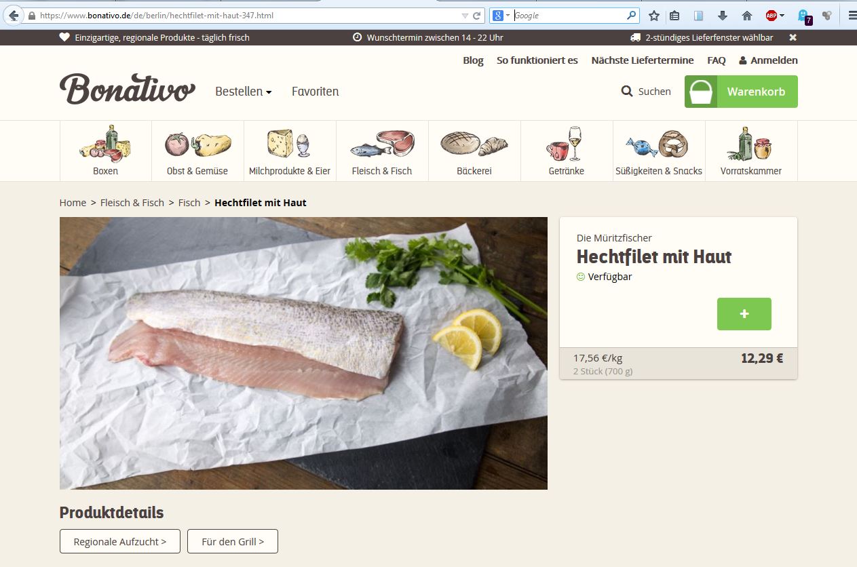The image size is (857, 567).
Task: Click the heart icon in top banner
Action: click(64, 37)
